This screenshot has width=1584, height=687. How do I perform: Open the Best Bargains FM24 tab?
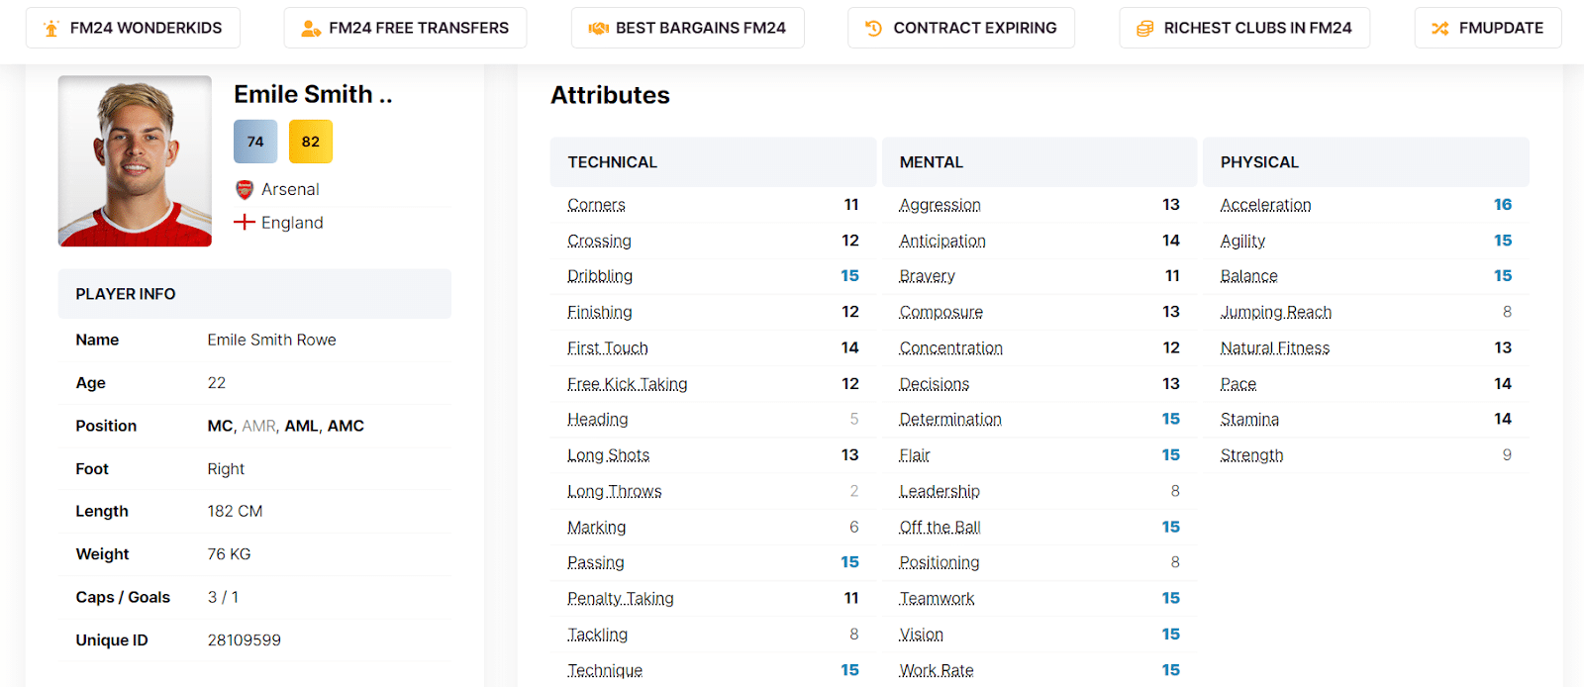[x=700, y=28]
